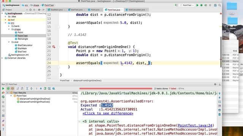Viewport: 243px width, 136px height.
Task: Open test runner settings gear in toolbar
Action: tap(54, 88)
